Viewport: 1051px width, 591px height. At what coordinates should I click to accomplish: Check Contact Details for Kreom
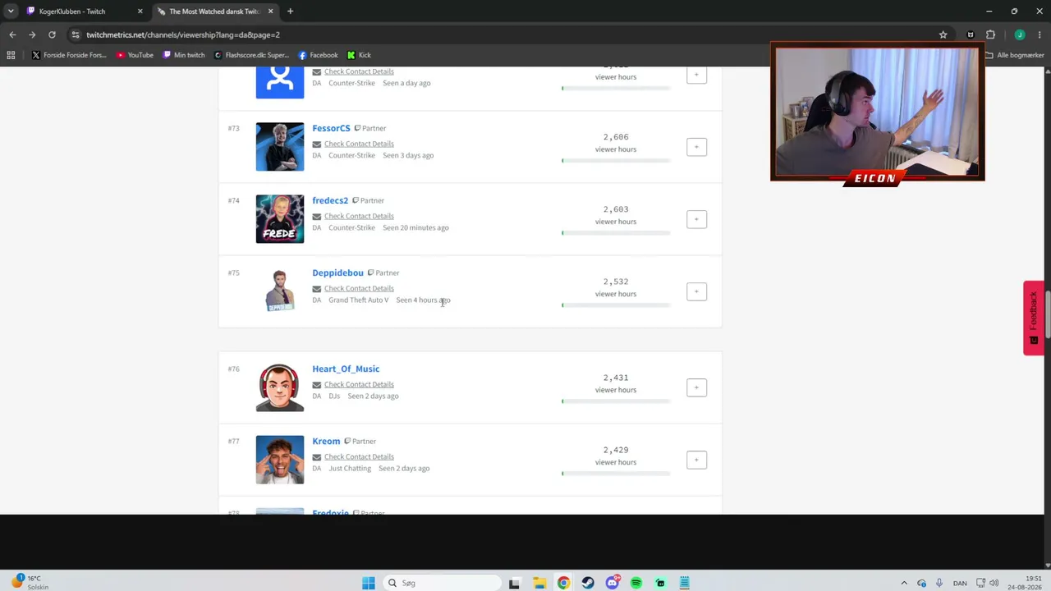pos(359,456)
